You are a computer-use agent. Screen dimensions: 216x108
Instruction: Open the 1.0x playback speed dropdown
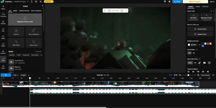pyautogui.click(x=15, y=75)
